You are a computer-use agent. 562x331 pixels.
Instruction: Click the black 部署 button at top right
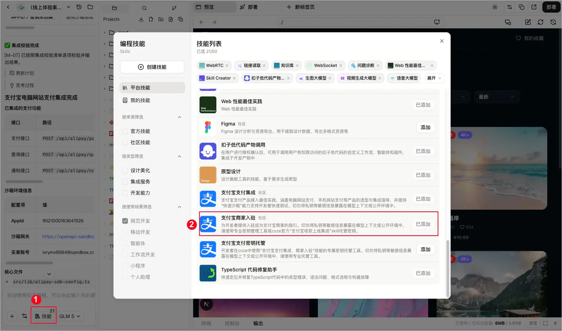(551, 7)
